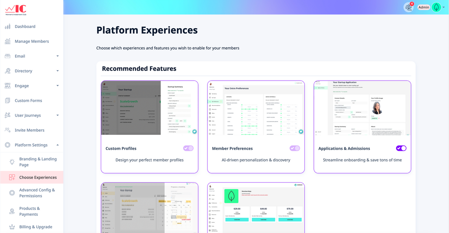449x233 pixels.
Task: Expand the Directory menu arrow
Action: 58,71
